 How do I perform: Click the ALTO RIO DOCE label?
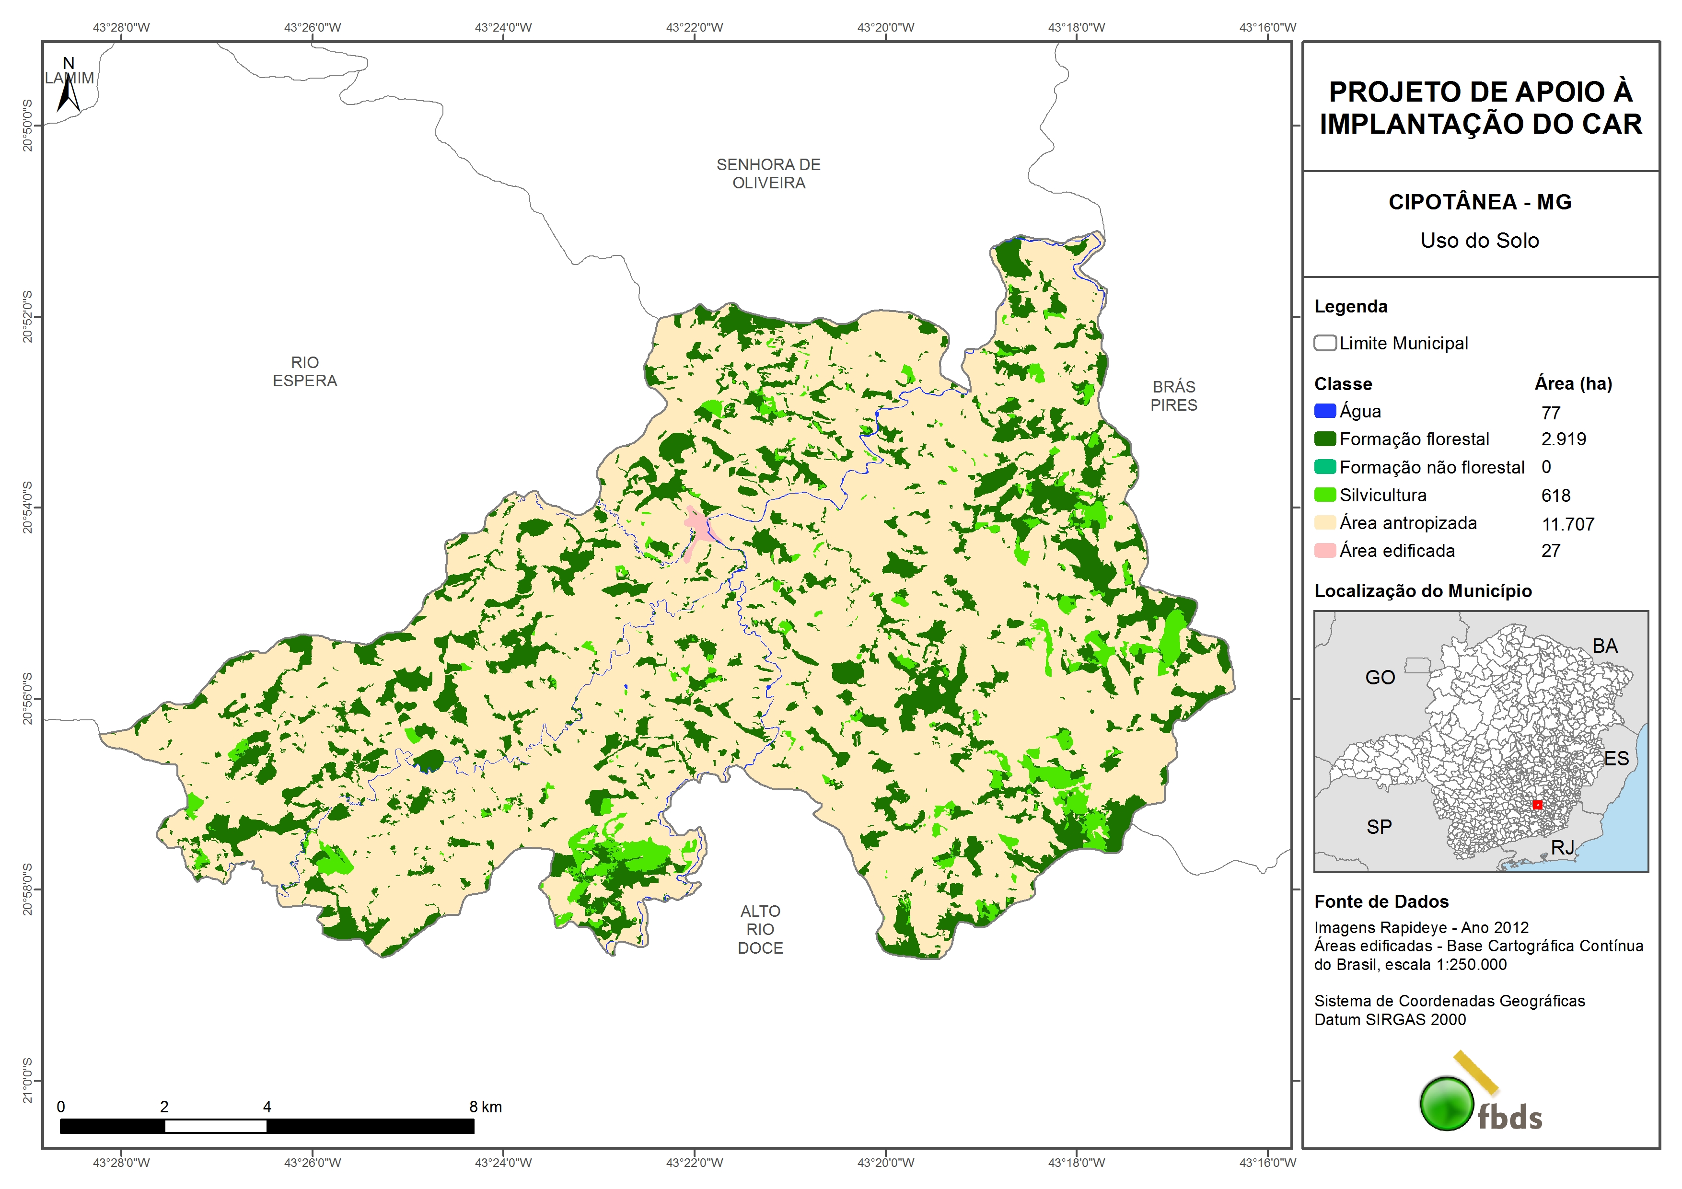(x=760, y=929)
